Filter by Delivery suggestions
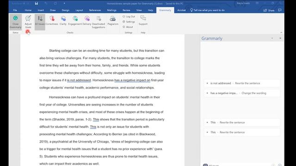Viewport: 296px width, 166px height. [x=87, y=20]
